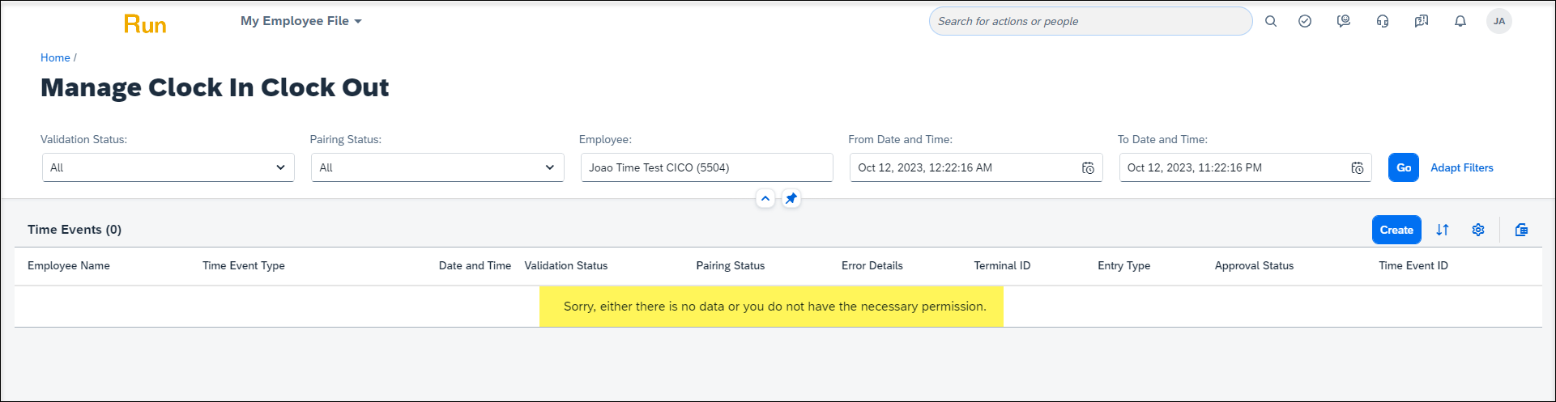1556x402 pixels.
Task: Open the JA user avatar menu
Action: (x=1499, y=22)
